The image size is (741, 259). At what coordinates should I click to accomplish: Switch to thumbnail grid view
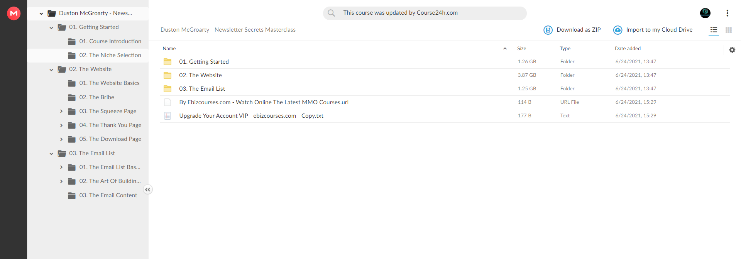[729, 30]
